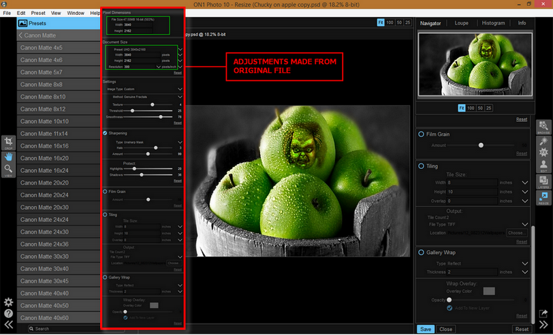This screenshot has width=553, height=335.
Task: Switch to the Histogram tab
Action: pyautogui.click(x=493, y=23)
